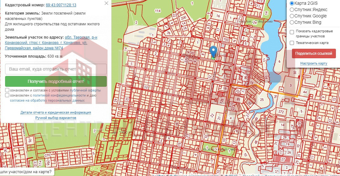Viewport: 340px width, 176px height.
Task: Click the blue location pin marker
Action: click(x=214, y=51)
